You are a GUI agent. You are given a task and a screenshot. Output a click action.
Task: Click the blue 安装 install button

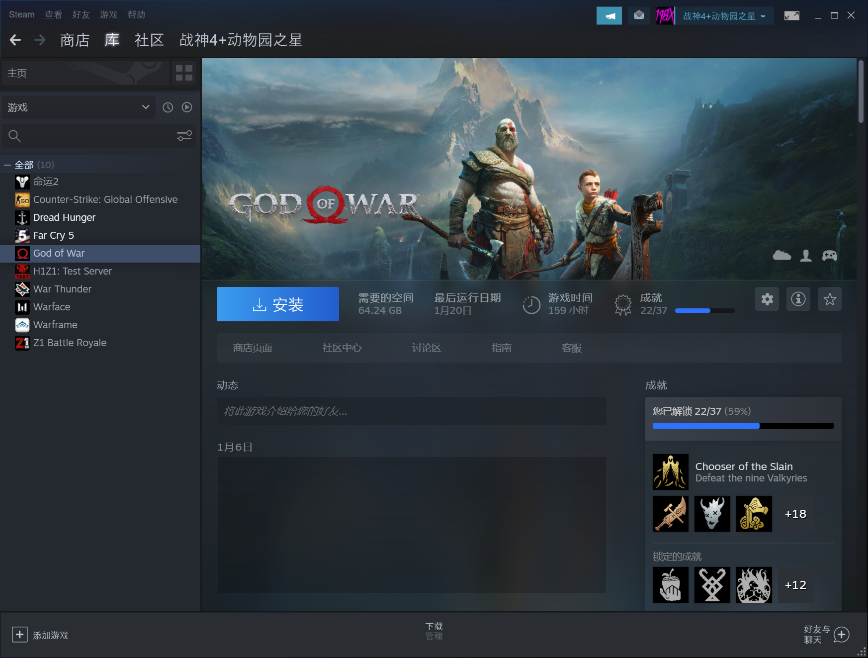277,304
